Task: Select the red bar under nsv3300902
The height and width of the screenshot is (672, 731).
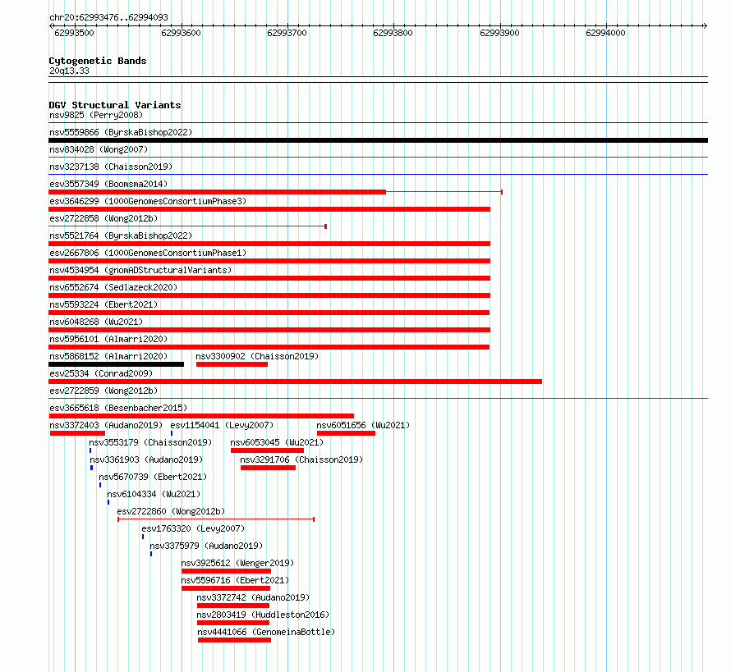Action: 232,364
